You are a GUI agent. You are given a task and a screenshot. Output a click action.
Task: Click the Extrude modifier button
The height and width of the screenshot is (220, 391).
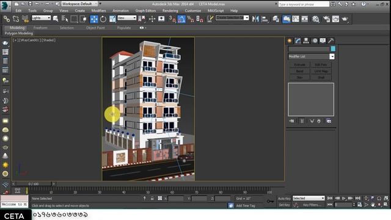point(299,65)
